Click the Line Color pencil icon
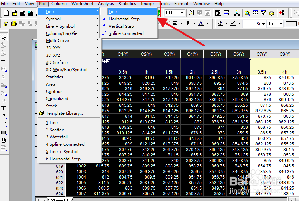 coord(233,23)
